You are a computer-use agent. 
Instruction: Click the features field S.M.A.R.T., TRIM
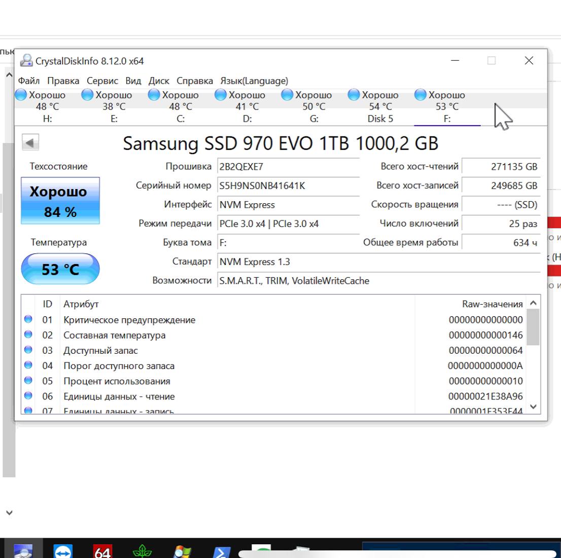point(379,281)
